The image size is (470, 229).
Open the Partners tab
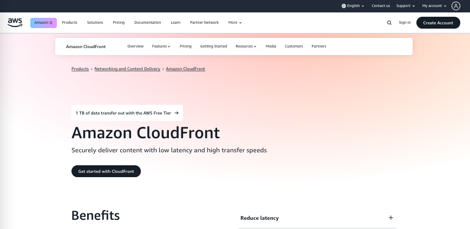coord(318,46)
